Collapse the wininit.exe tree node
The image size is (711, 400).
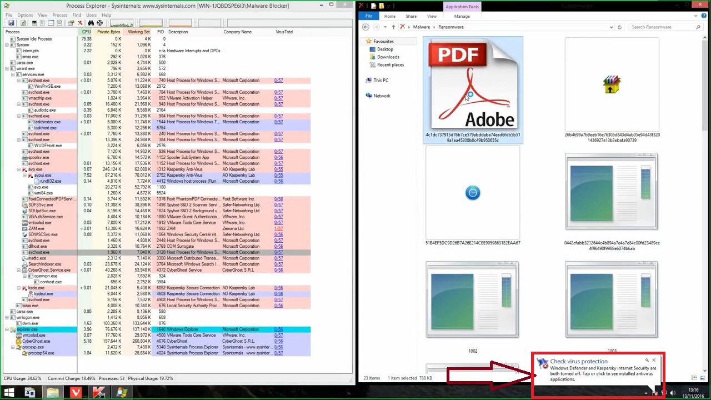(x=7, y=69)
